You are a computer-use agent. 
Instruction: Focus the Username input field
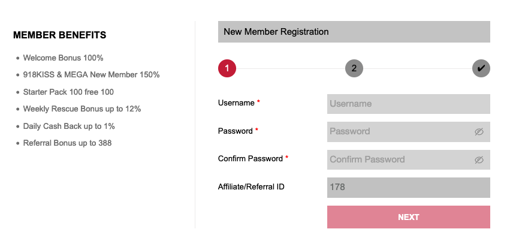coord(409,104)
